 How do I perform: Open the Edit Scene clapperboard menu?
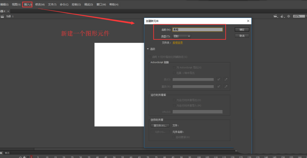[x=276, y=17]
